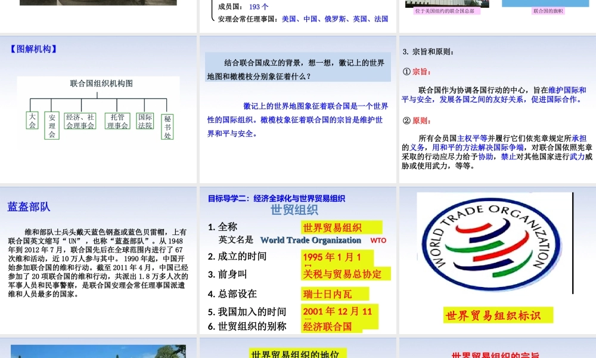Click the 安理会 box in the org chart

[x=52, y=126]
